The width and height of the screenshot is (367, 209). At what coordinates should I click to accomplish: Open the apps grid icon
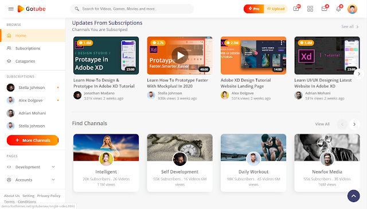tap(310, 9)
